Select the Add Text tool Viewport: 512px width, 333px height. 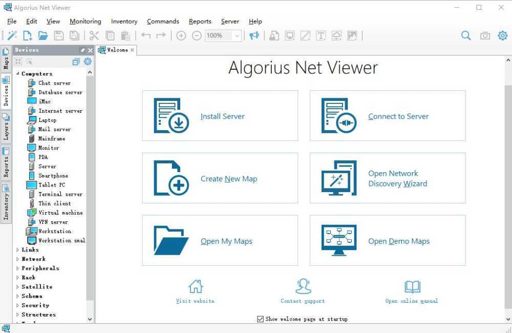click(x=321, y=35)
